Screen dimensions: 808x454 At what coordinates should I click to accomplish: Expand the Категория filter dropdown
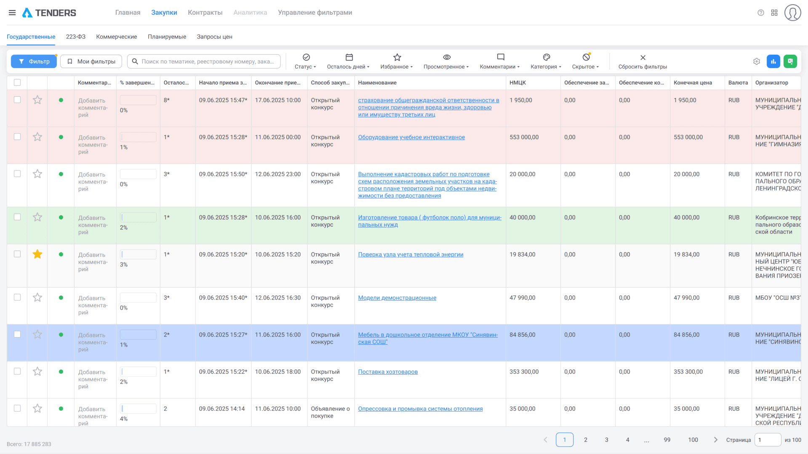[546, 61]
